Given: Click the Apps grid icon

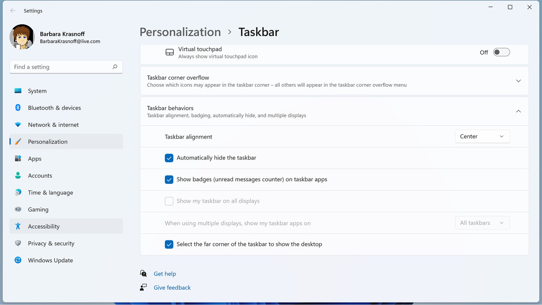Looking at the screenshot, I should 18,159.
